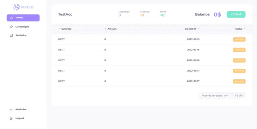Viewport: 257px width, 129px height.
Task: Sort by the Status column arrow
Action: (x=244, y=29)
